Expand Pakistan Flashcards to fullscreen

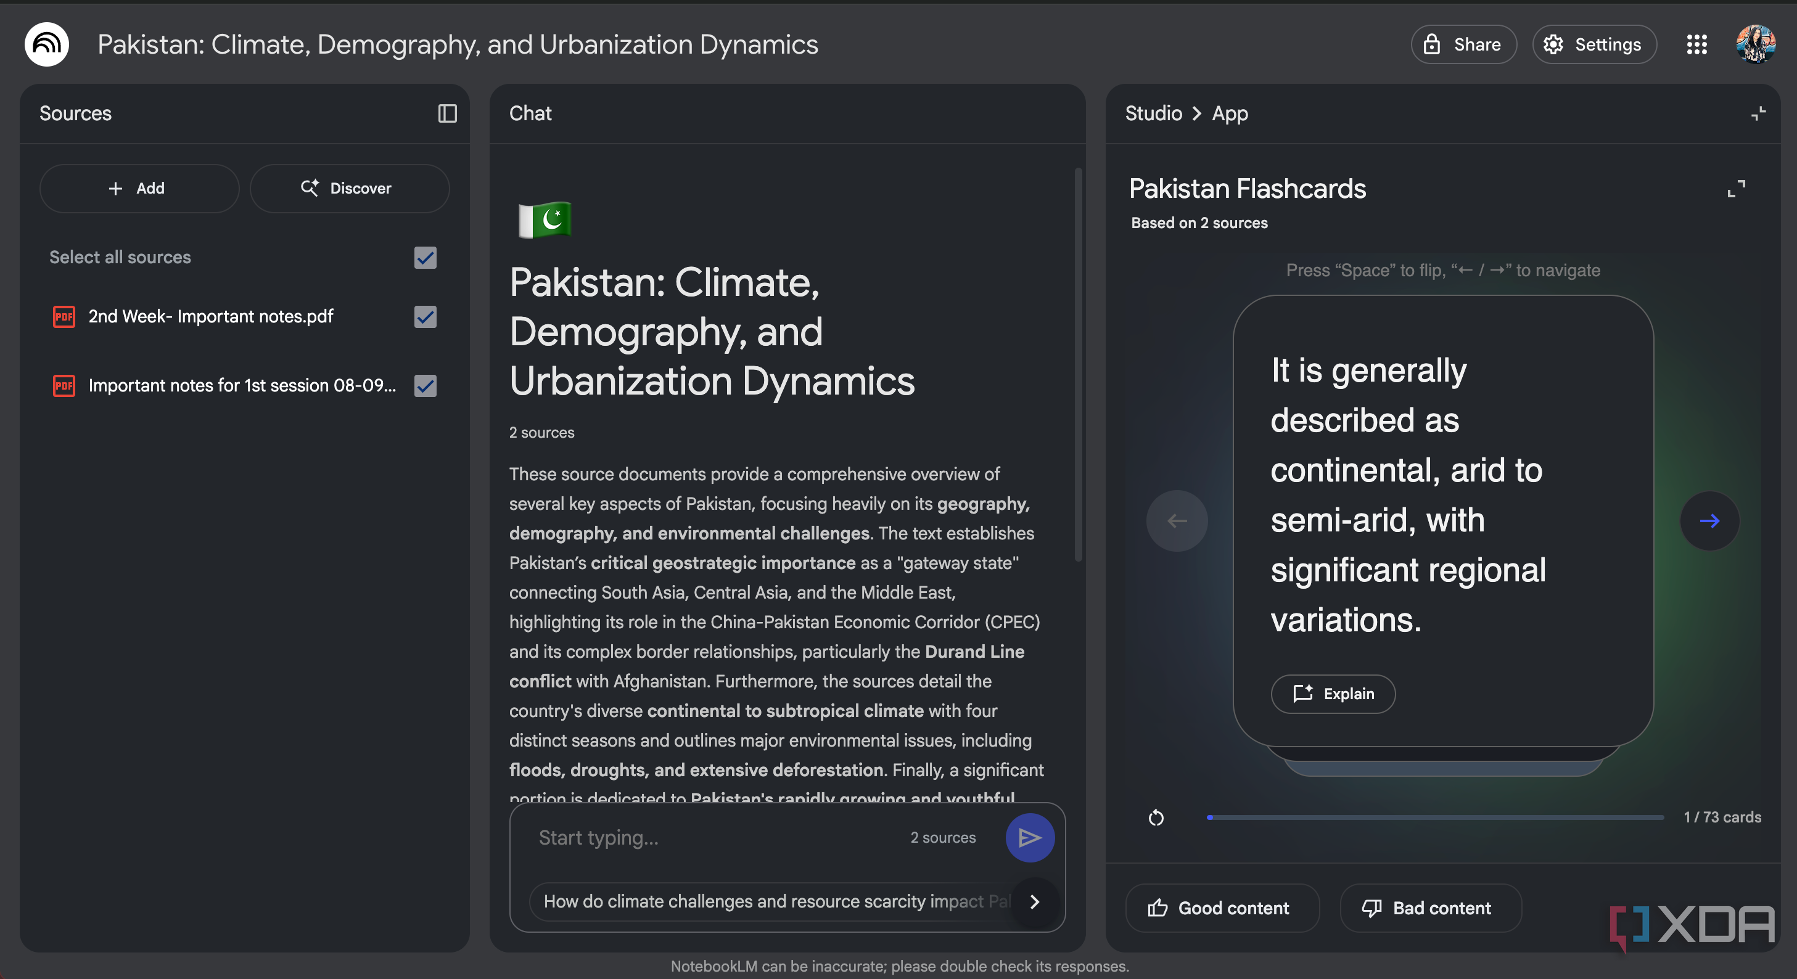pyautogui.click(x=1737, y=189)
